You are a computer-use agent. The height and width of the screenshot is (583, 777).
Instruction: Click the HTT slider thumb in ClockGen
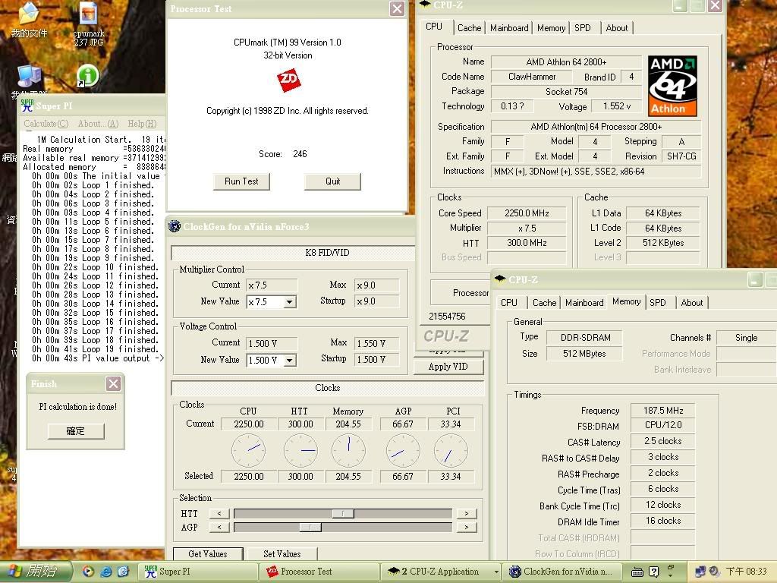point(343,514)
